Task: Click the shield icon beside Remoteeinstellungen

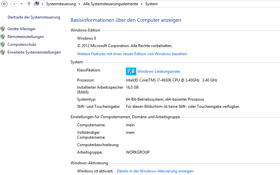Action: click(x=3, y=37)
